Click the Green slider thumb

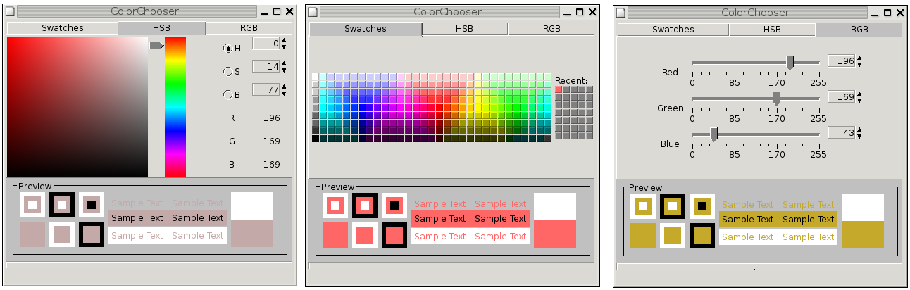[776, 98]
